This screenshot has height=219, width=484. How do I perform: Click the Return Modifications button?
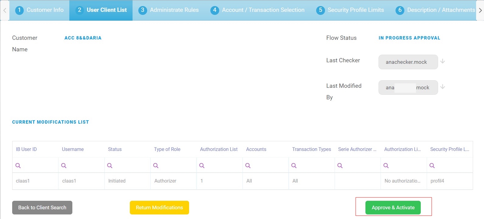[159, 207]
